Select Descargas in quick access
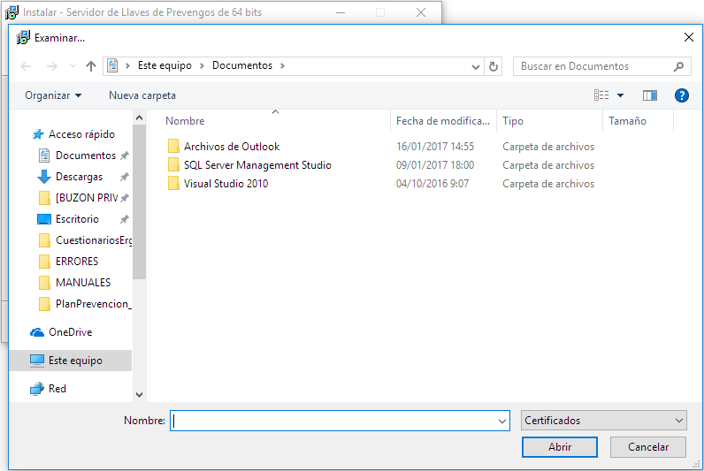Screen dimensions: 704x471 tap(79, 177)
